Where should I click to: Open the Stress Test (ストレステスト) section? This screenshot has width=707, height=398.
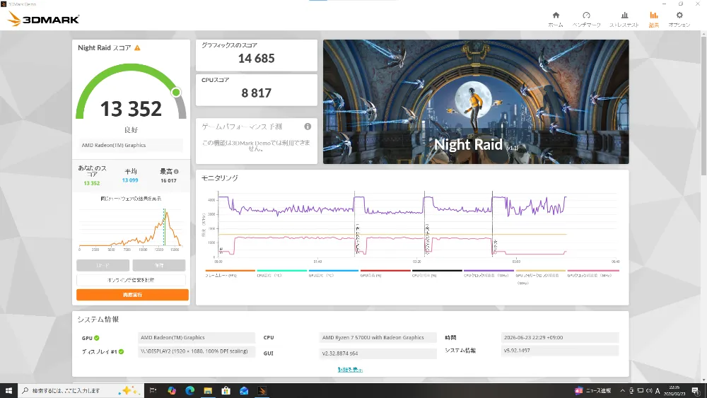tap(624, 19)
